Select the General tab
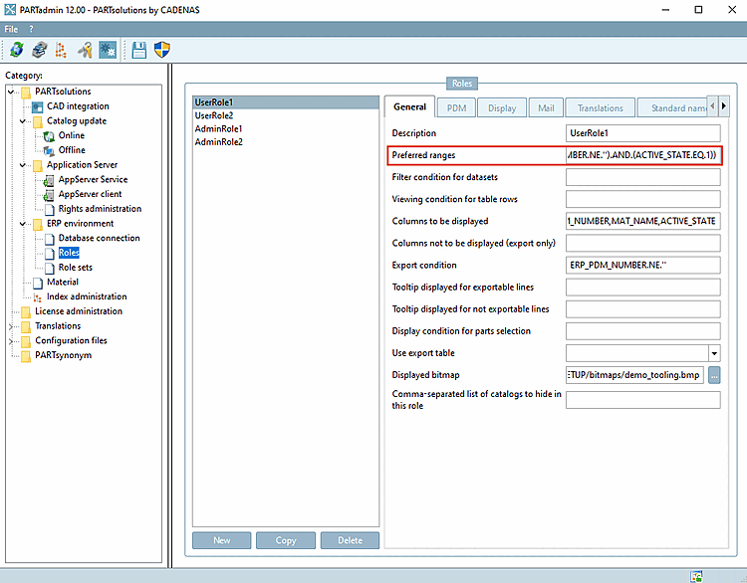 click(x=409, y=106)
